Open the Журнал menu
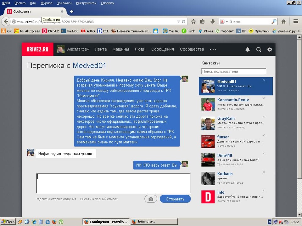Screen dimensions: 302x226 47,3
